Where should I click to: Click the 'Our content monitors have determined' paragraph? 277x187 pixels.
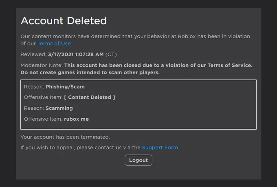[x=135, y=40]
